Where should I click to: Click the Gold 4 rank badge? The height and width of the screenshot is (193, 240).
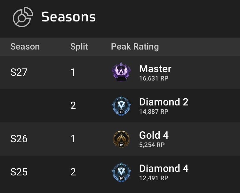121,139
